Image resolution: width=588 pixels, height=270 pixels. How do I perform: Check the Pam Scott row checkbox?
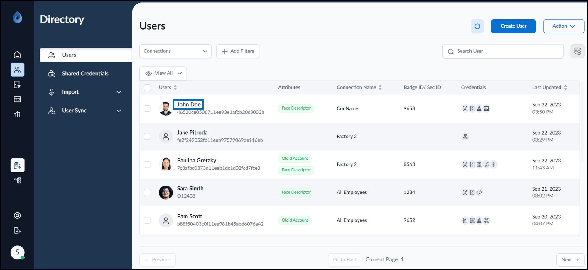pos(147,220)
